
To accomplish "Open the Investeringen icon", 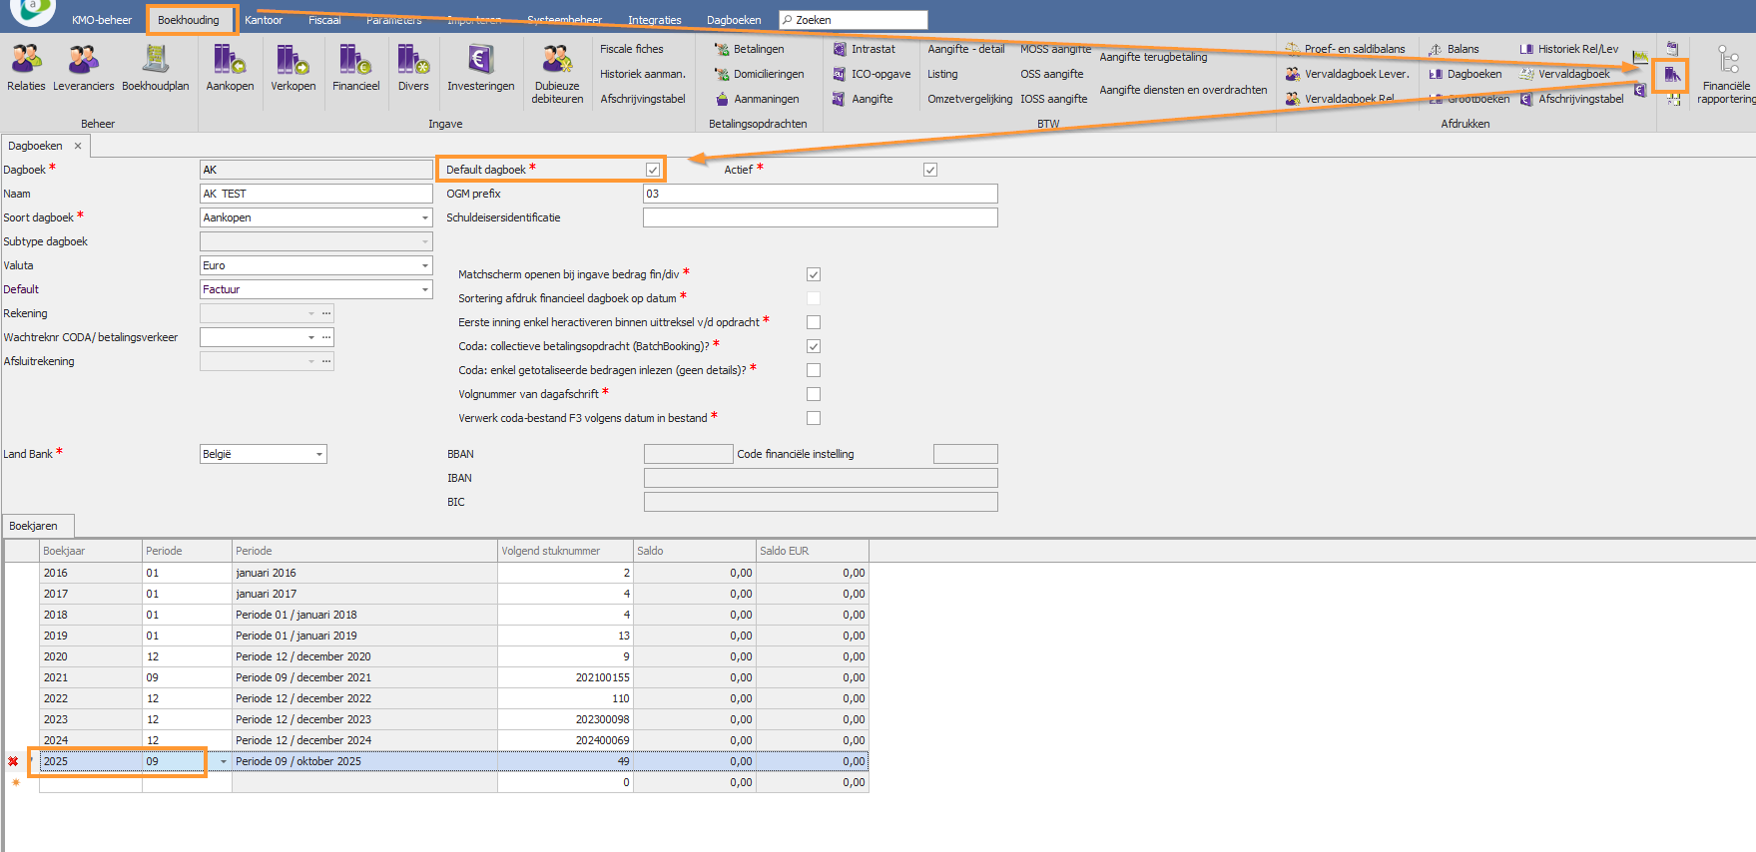I will click(x=480, y=62).
